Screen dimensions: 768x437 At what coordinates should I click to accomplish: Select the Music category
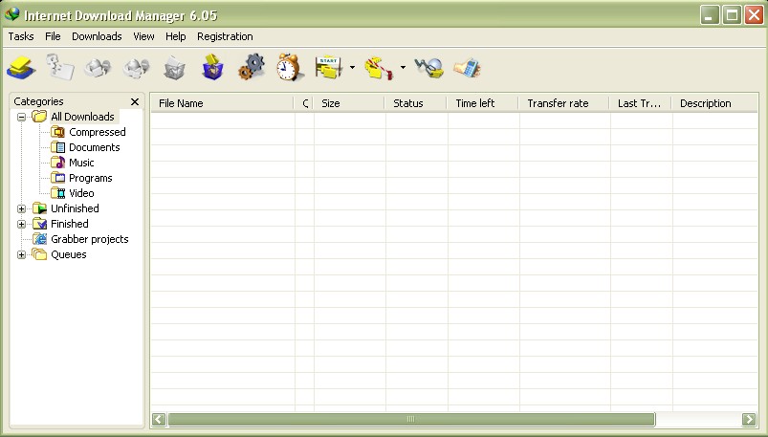pyautogui.click(x=81, y=163)
